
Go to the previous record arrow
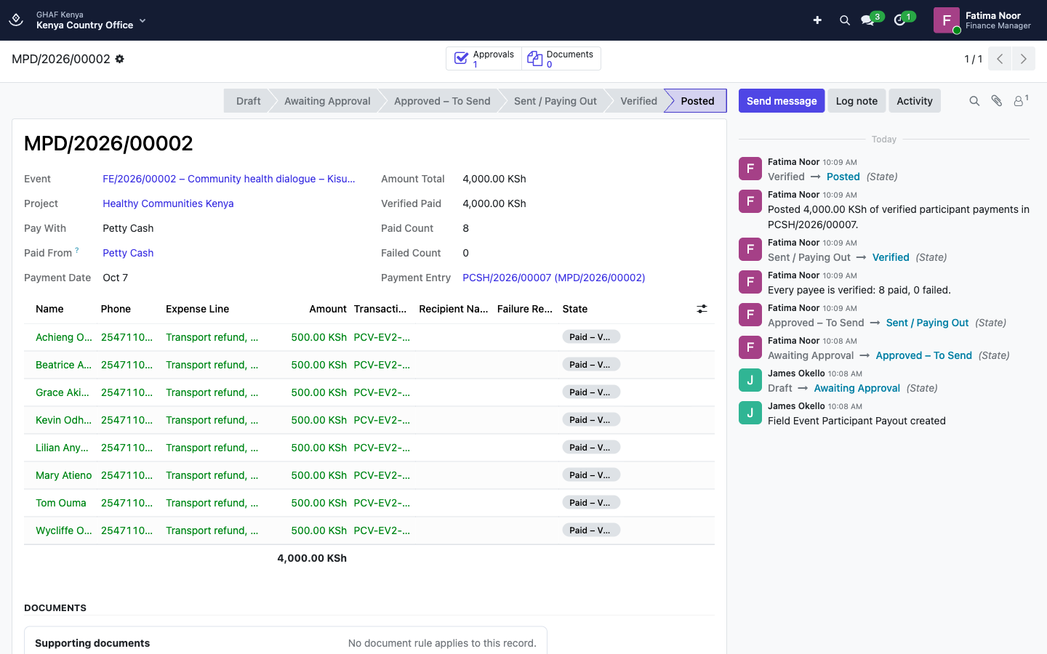(x=1000, y=59)
